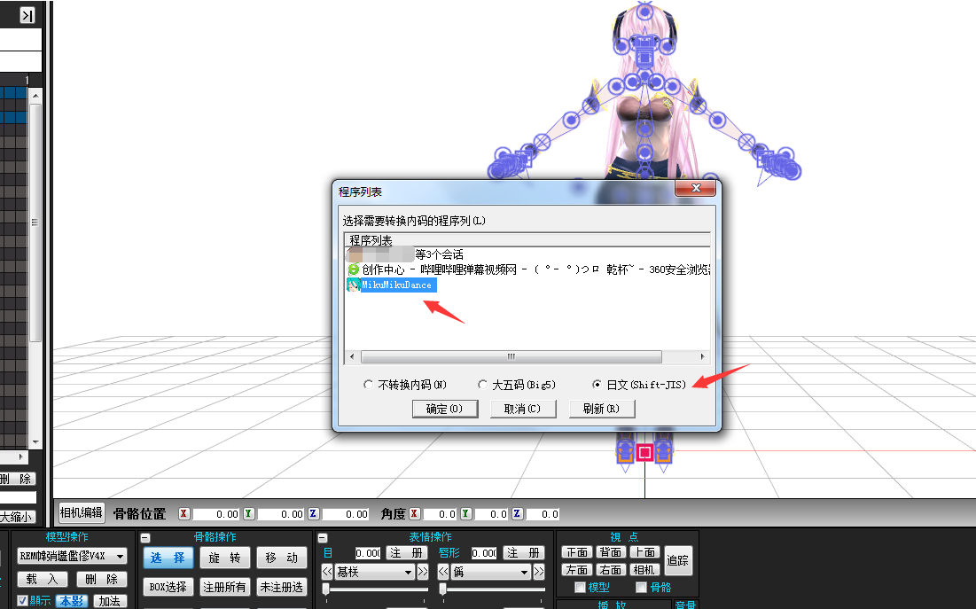976x609 pixels.
Task: Click the 角度 X value field
Action: click(440, 514)
